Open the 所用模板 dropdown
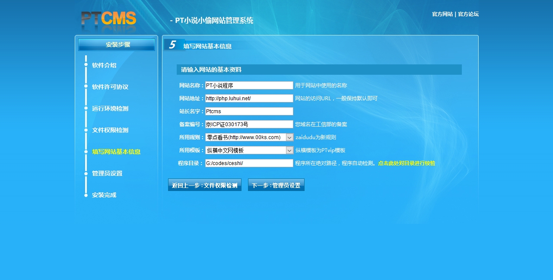 point(249,150)
